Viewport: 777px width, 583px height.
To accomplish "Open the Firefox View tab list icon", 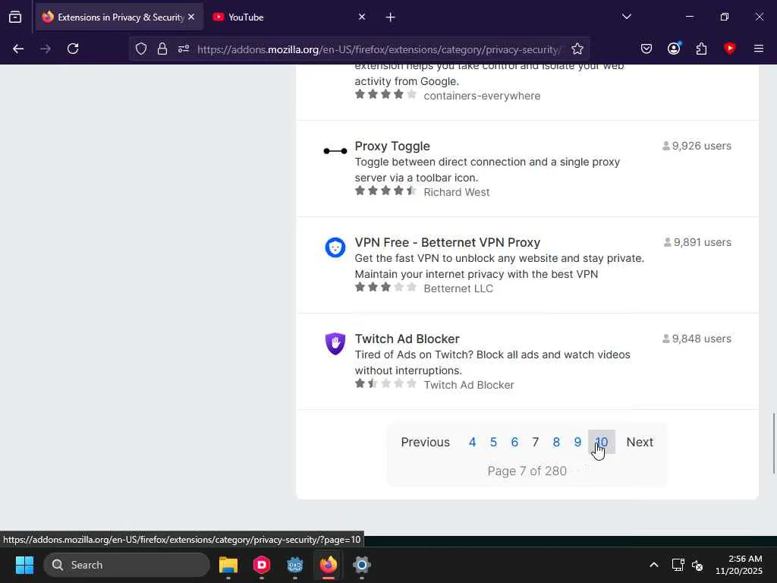I will click(x=15, y=17).
